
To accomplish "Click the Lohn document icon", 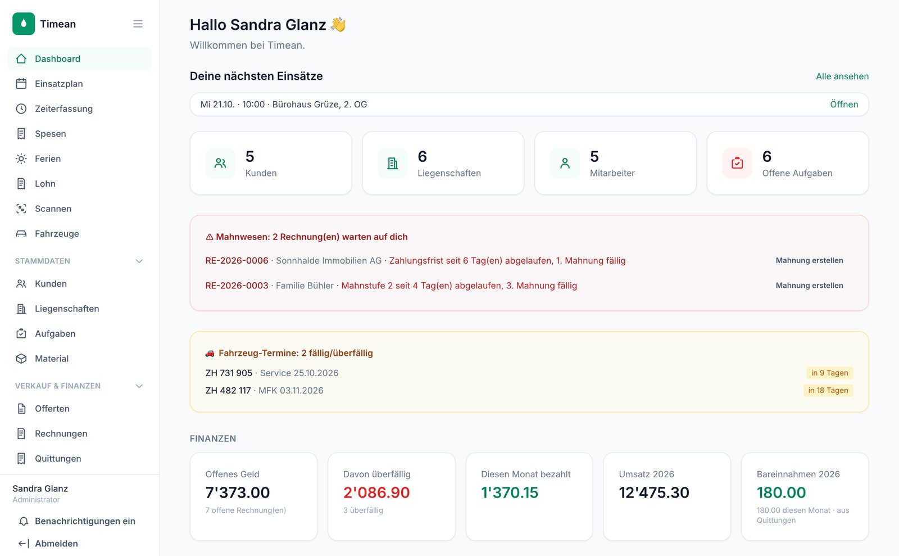I will click(21, 184).
